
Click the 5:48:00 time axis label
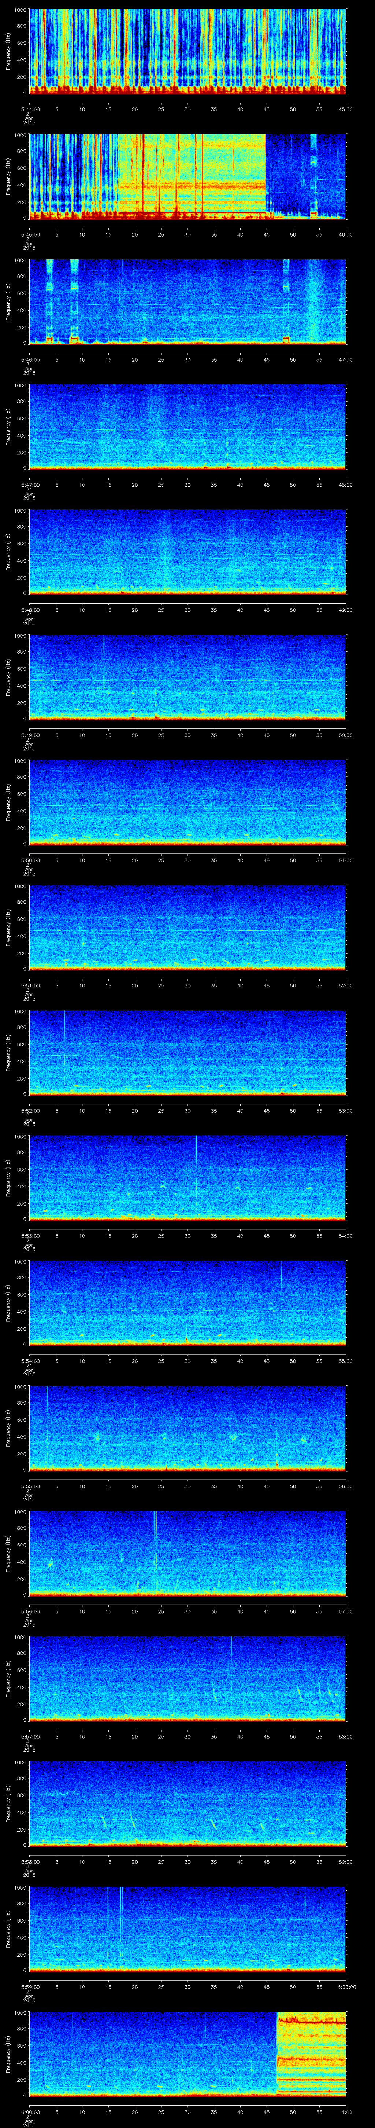30,610
